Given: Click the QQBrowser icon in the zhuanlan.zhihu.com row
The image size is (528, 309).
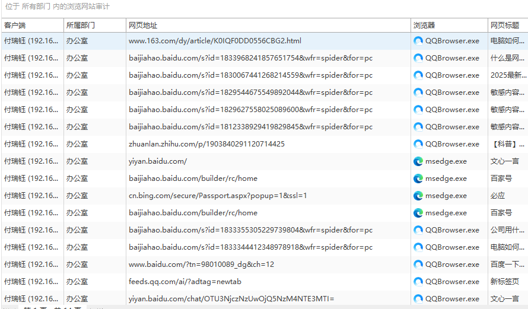Looking at the screenshot, I should tap(418, 144).
